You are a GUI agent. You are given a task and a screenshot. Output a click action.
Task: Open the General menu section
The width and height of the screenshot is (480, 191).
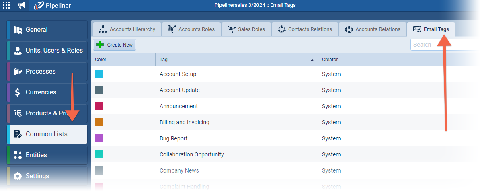click(47, 30)
